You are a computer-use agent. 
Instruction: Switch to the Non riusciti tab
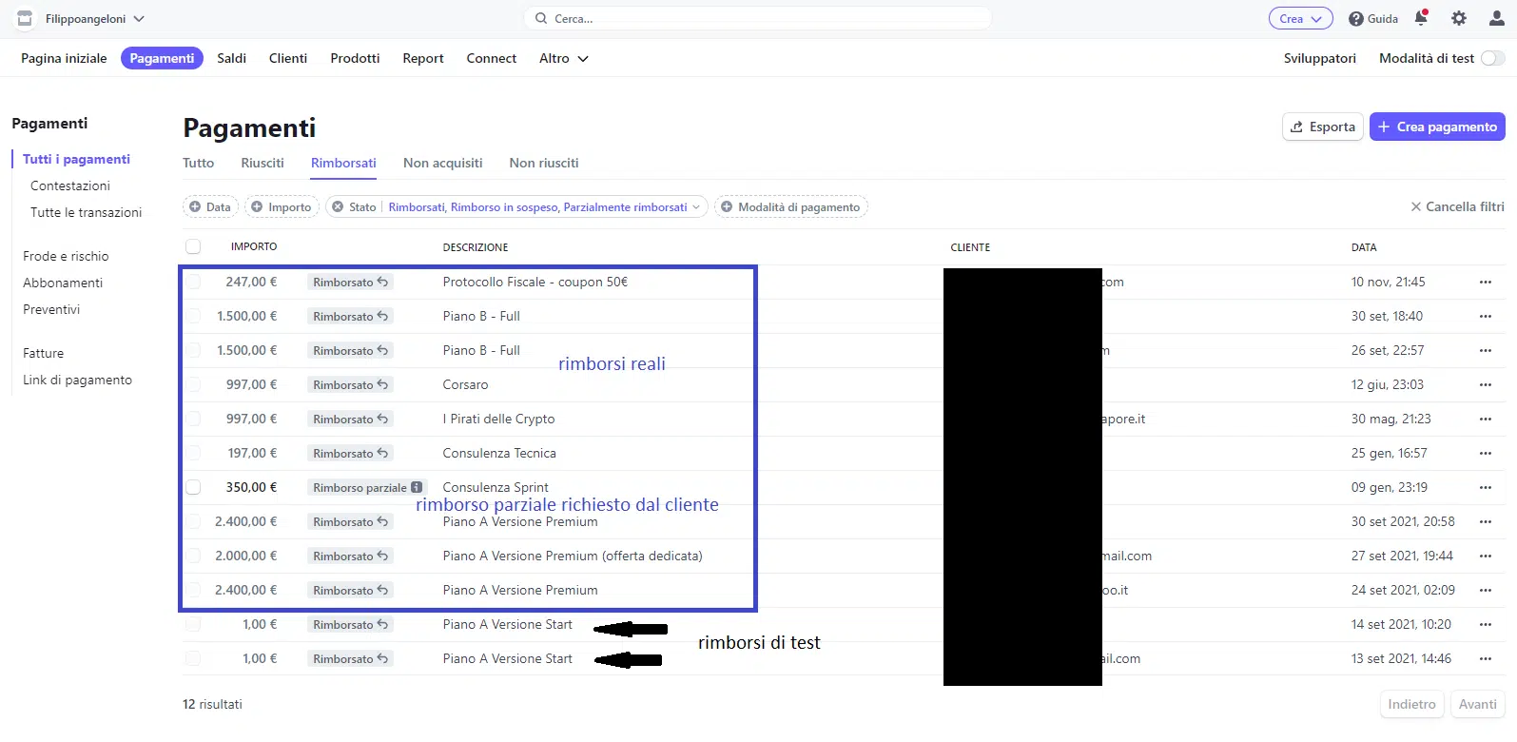pos(543,163)
